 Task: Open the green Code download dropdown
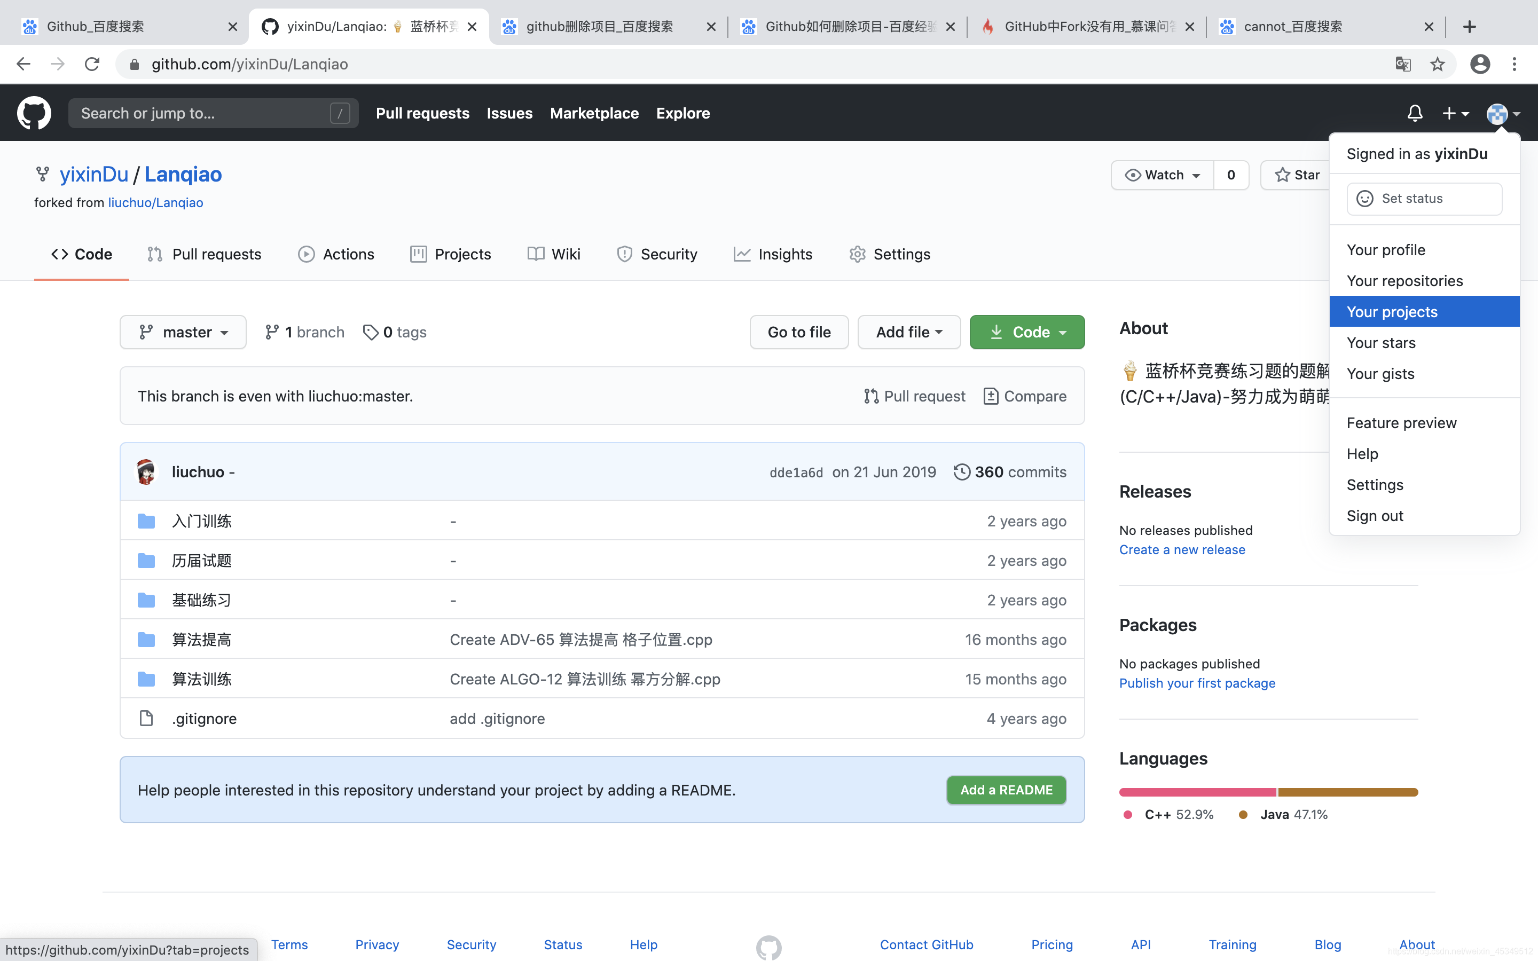(x=1027, y=332)
